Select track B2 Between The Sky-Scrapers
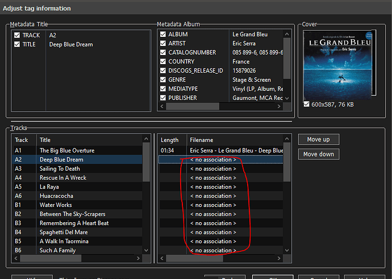 click(77, 214)
